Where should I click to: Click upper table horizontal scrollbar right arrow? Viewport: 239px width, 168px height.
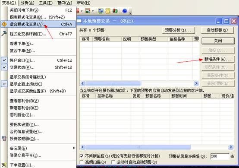click(x=196, y=83)
